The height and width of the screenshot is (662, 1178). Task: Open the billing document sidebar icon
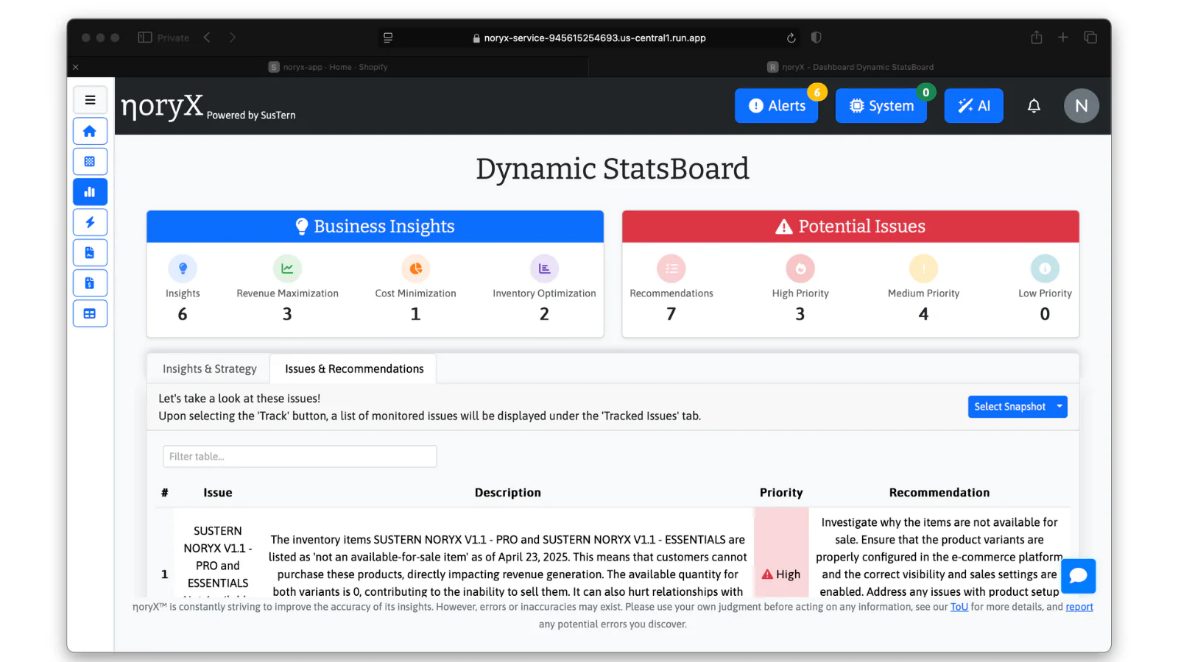point(90,282)
